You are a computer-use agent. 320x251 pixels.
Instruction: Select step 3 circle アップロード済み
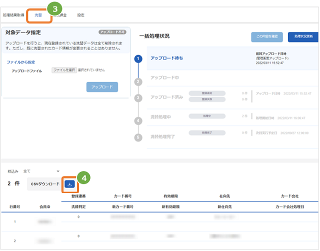tap(138, 98)
